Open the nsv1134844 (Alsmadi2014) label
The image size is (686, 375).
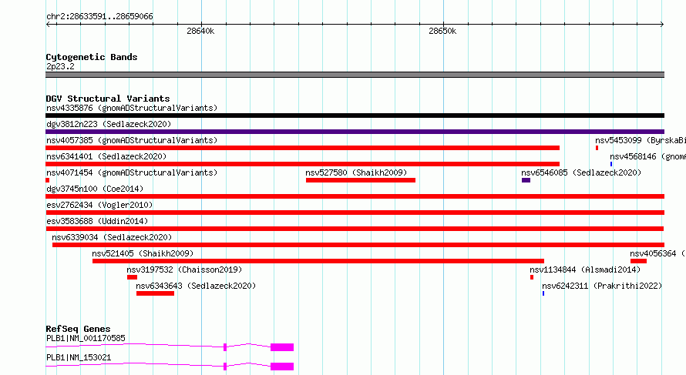tap(585, 270)
